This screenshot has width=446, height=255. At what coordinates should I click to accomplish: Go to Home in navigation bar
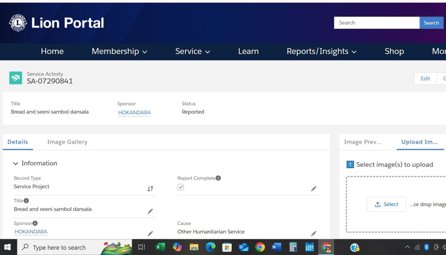click(x=52, y=51)
